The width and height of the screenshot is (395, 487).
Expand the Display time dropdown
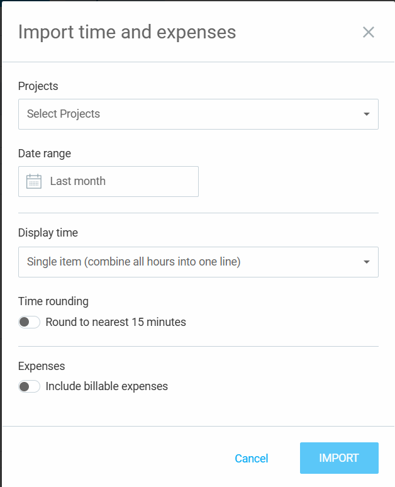click(198, 262)
